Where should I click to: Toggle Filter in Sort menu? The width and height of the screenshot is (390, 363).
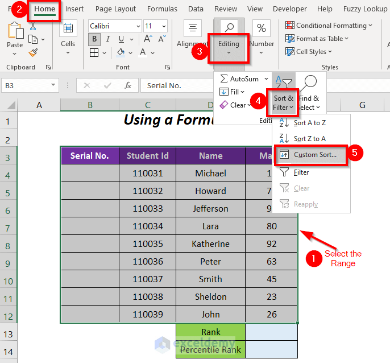[x=301, y=172]
